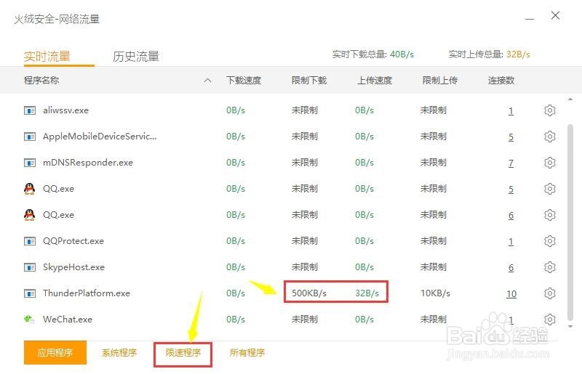Image resolution: width=582 pixels, height=374 pixels.
Task: Select the 应用程序 filter tab
Action: 55,352
